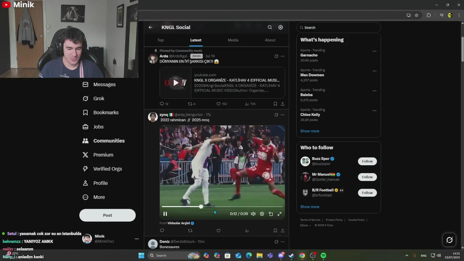Open Minik account menu dots
This screenshot has height=261, width=464.
(x=137, y=239)
